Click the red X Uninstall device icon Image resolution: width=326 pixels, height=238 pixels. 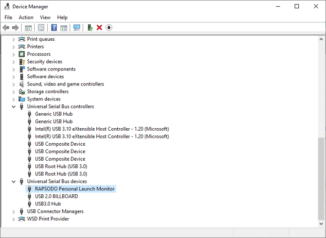[99, 28]
